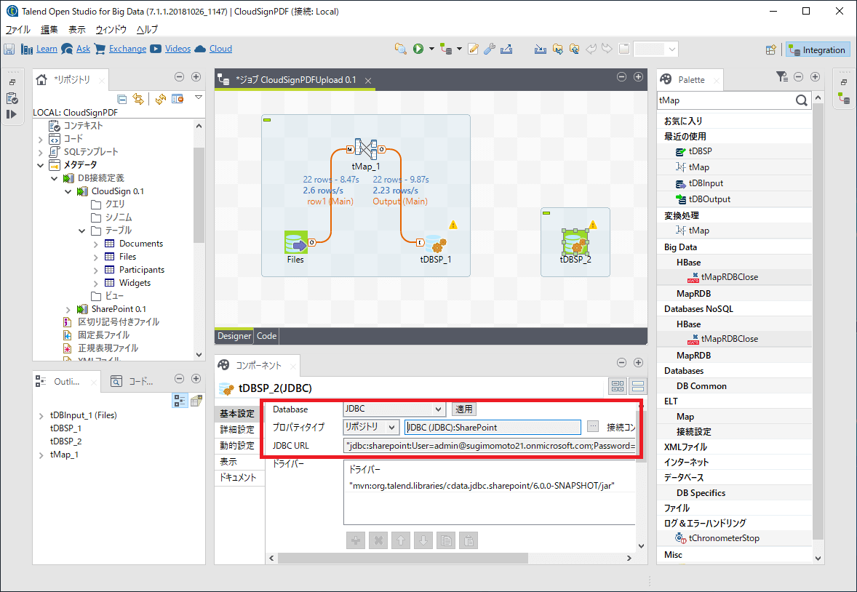Open the Run button dropdown arrow
The image size is (857, 592).
[x=431, y=49]
